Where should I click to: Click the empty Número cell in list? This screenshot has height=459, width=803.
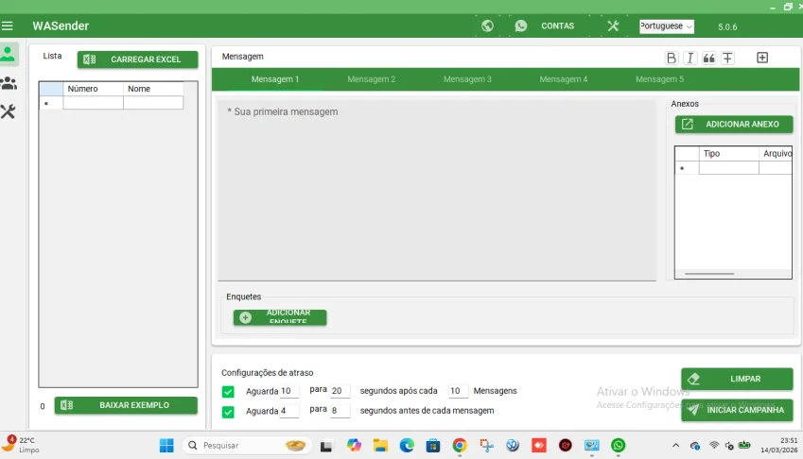point(94,103)
